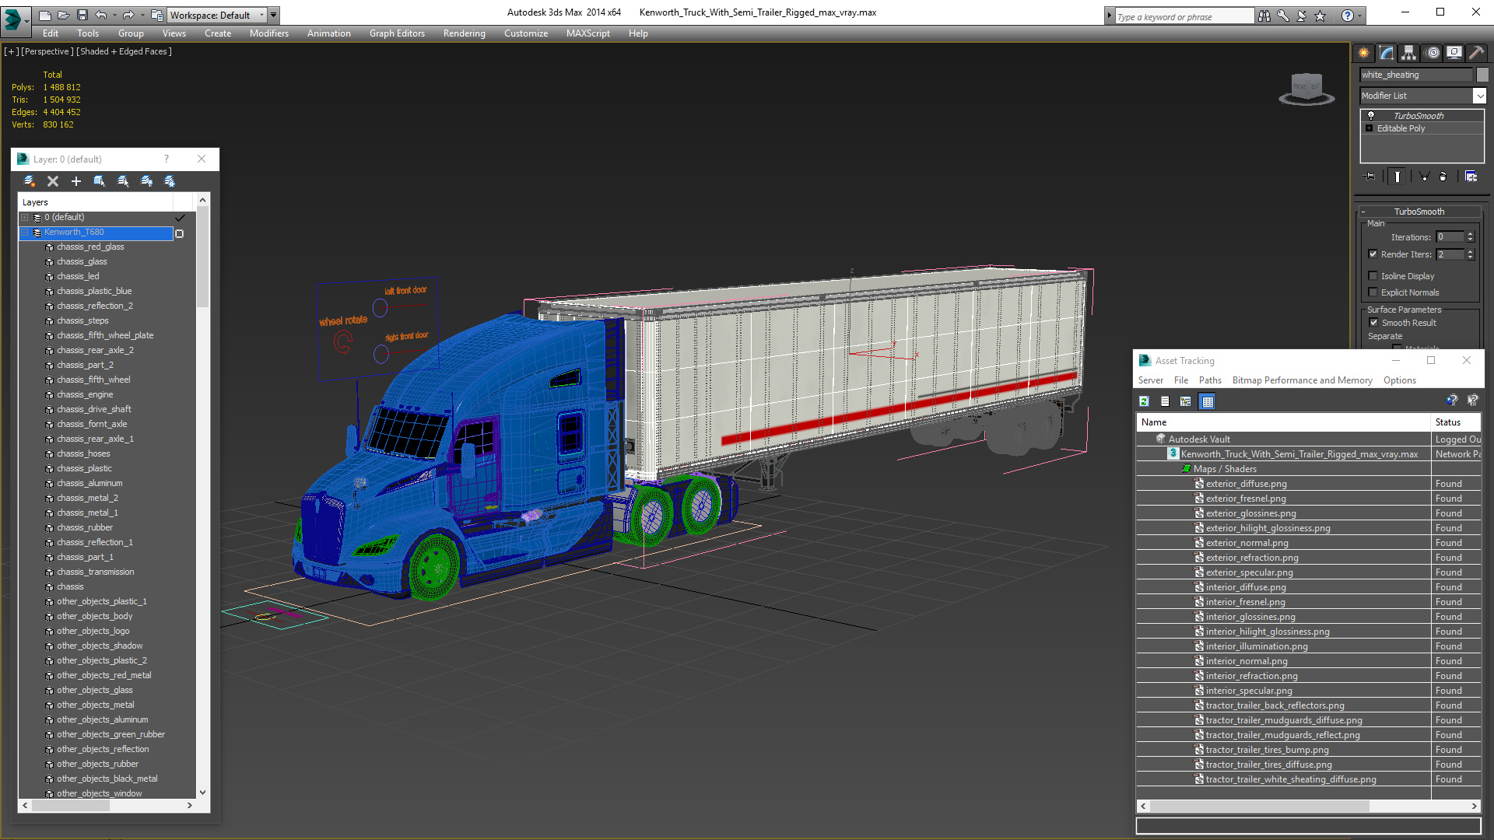Viewport: 1494px width, 840px height.
Task: Click Configure Modifier Sets icon
Action: click(x=1471, y=177)
